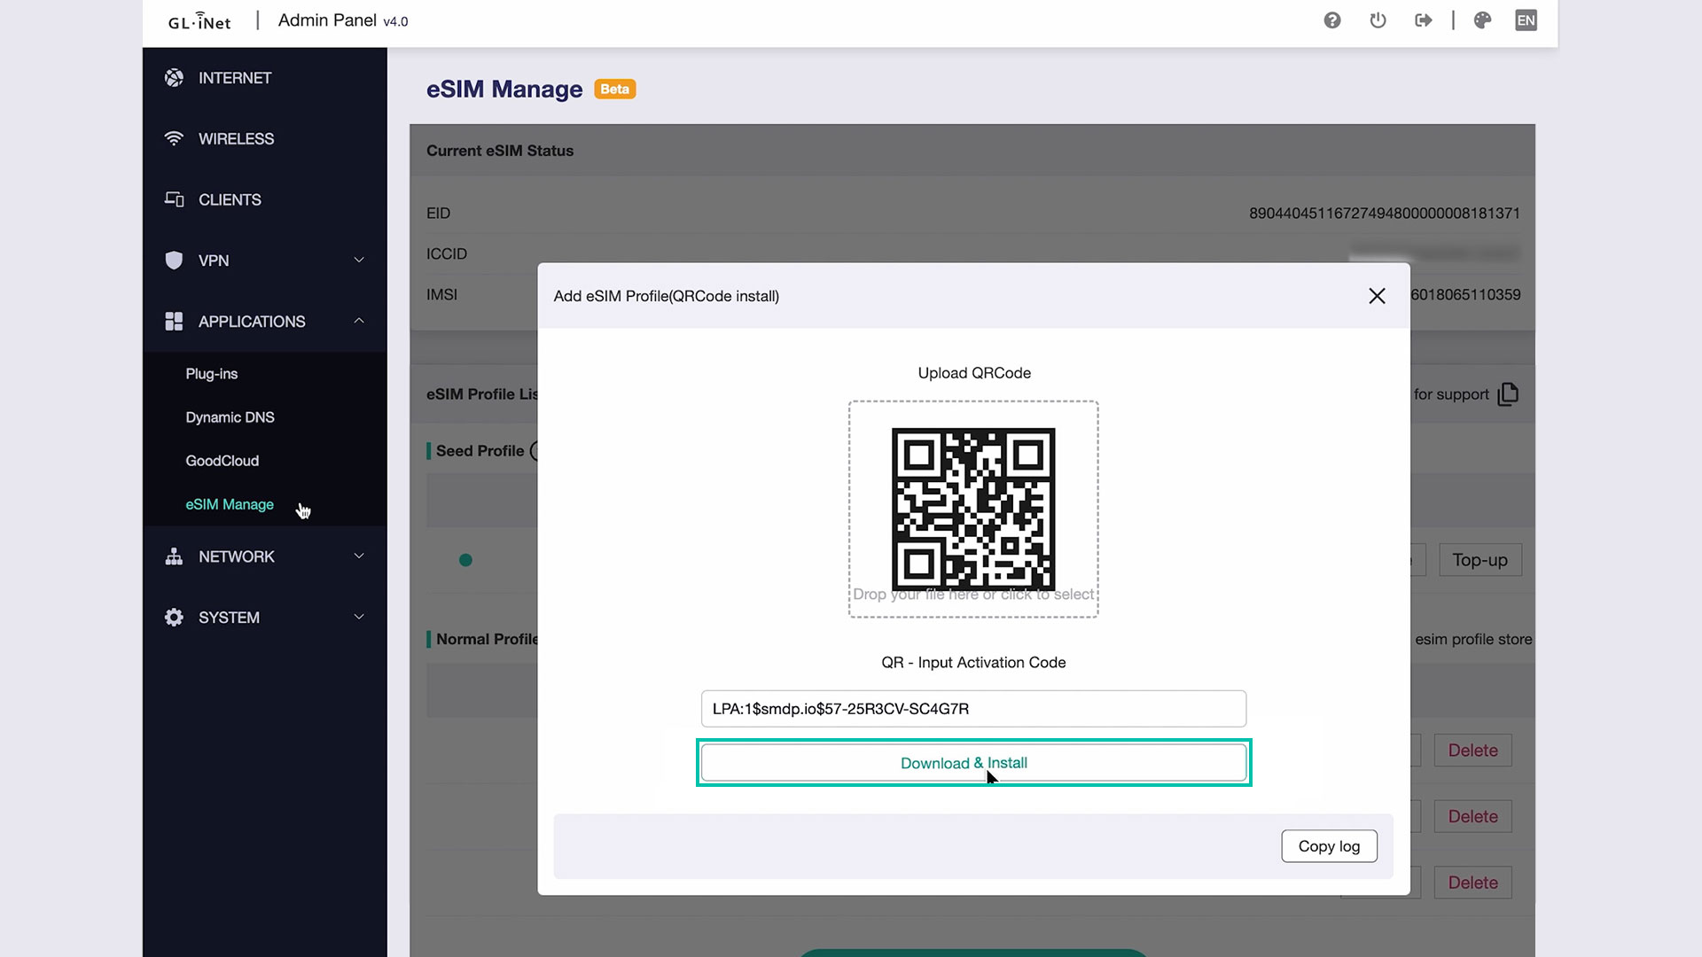Select eSIM Manage submenu item
The height and width of the screenshot is (957, 1702).
(229, 504)
